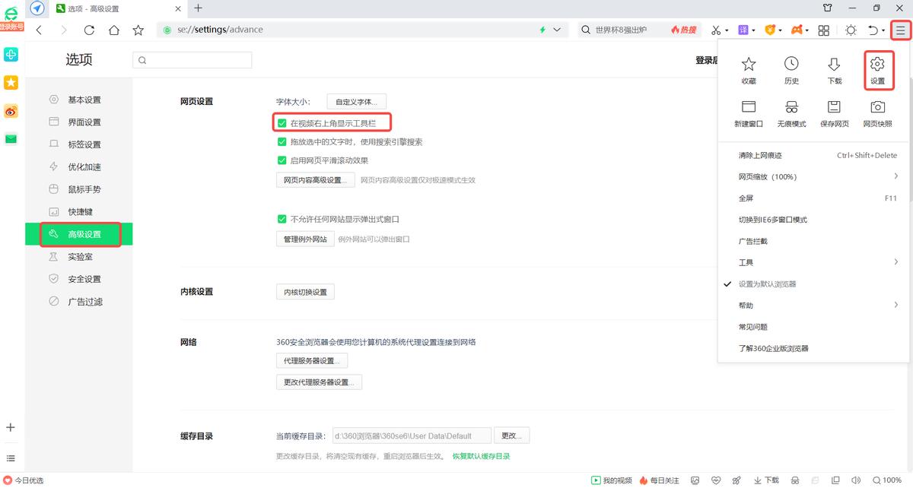Expand the 工具 submenu in settings menu
913x488 pixels.
click(746, 261)
